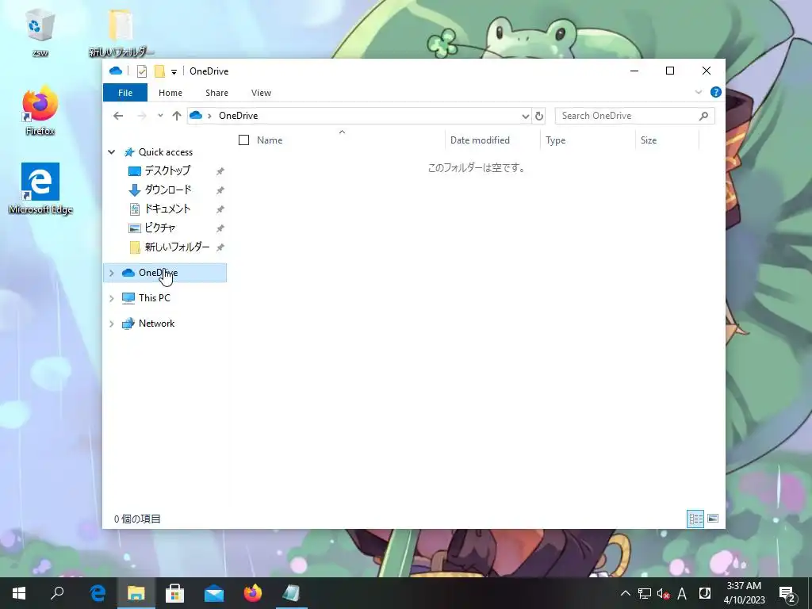This screenshot has height=609, width=812.
Task: Open the recent locations dropdown arrow
Action: (x=160, y=116)
